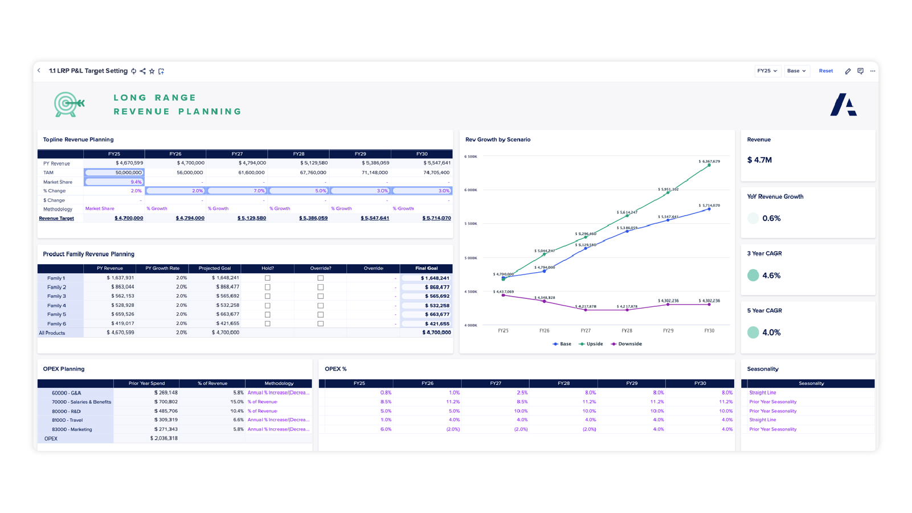The height and width of the screenshot is (513, 912).
Task: Open the copy/duplicate page icon
Action: click(x=161, y=71)
